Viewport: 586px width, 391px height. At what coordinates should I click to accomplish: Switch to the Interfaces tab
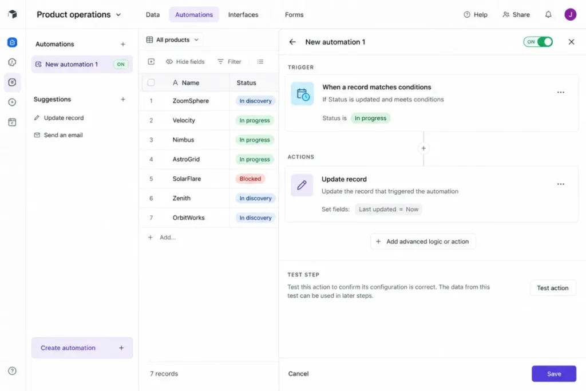(243, 14)
